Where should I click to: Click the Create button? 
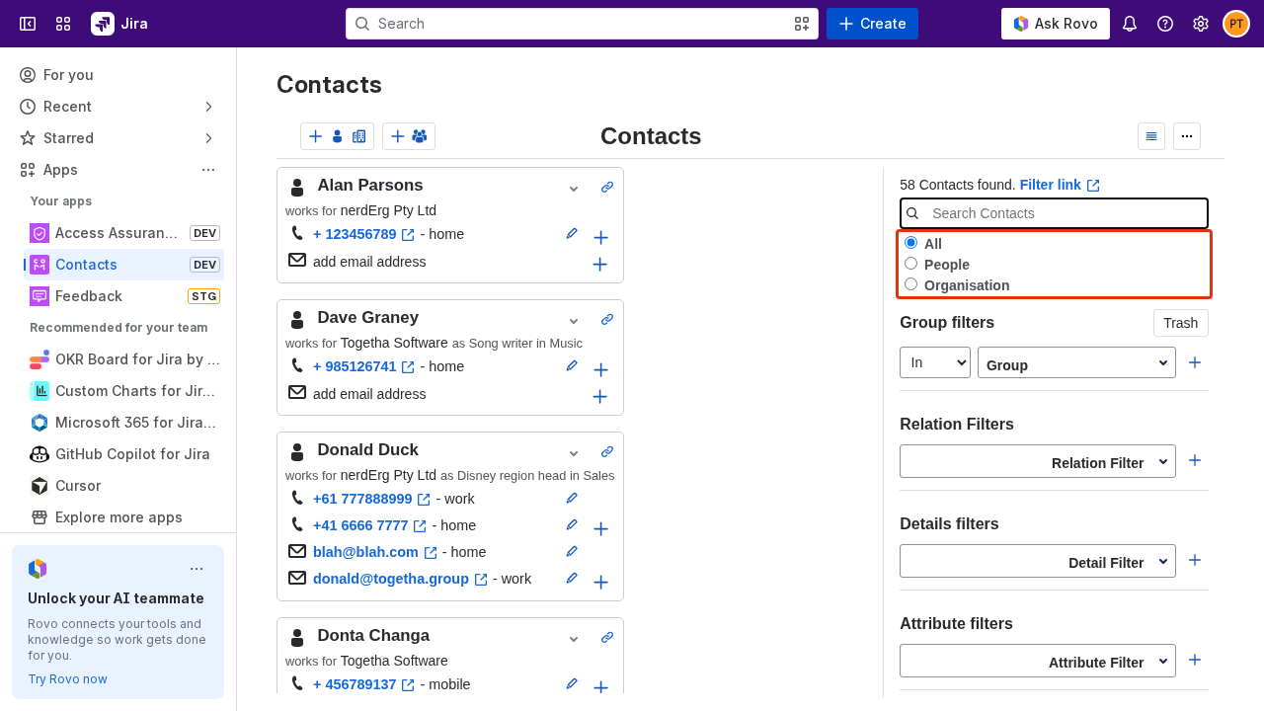click(872, 24)
